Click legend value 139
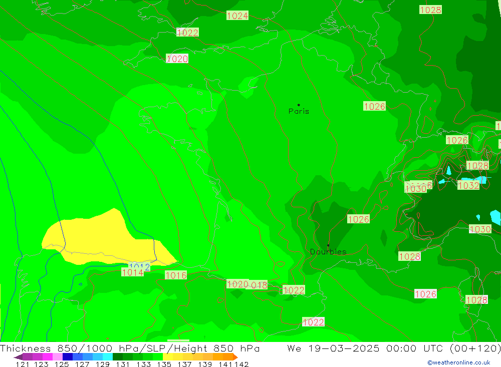 205,364
